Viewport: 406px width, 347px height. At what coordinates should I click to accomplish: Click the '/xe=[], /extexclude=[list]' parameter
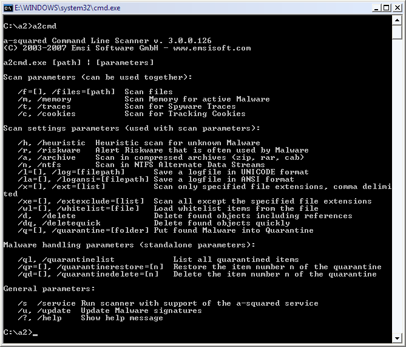(x=81, y=201)
